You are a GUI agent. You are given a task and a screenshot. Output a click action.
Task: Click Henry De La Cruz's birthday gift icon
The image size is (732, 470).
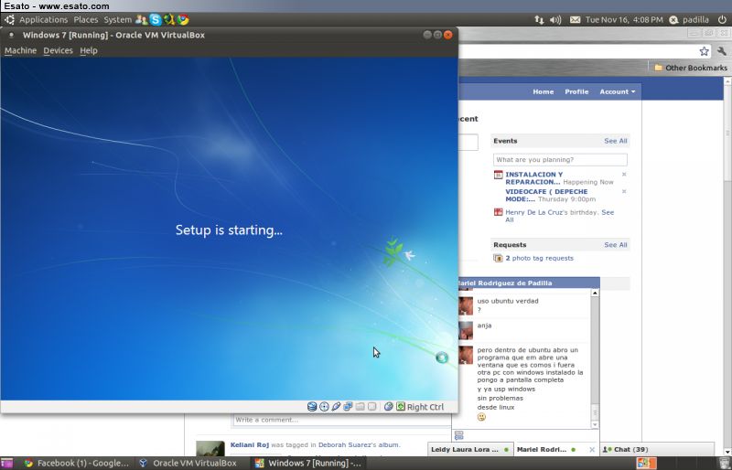point(498,212)
